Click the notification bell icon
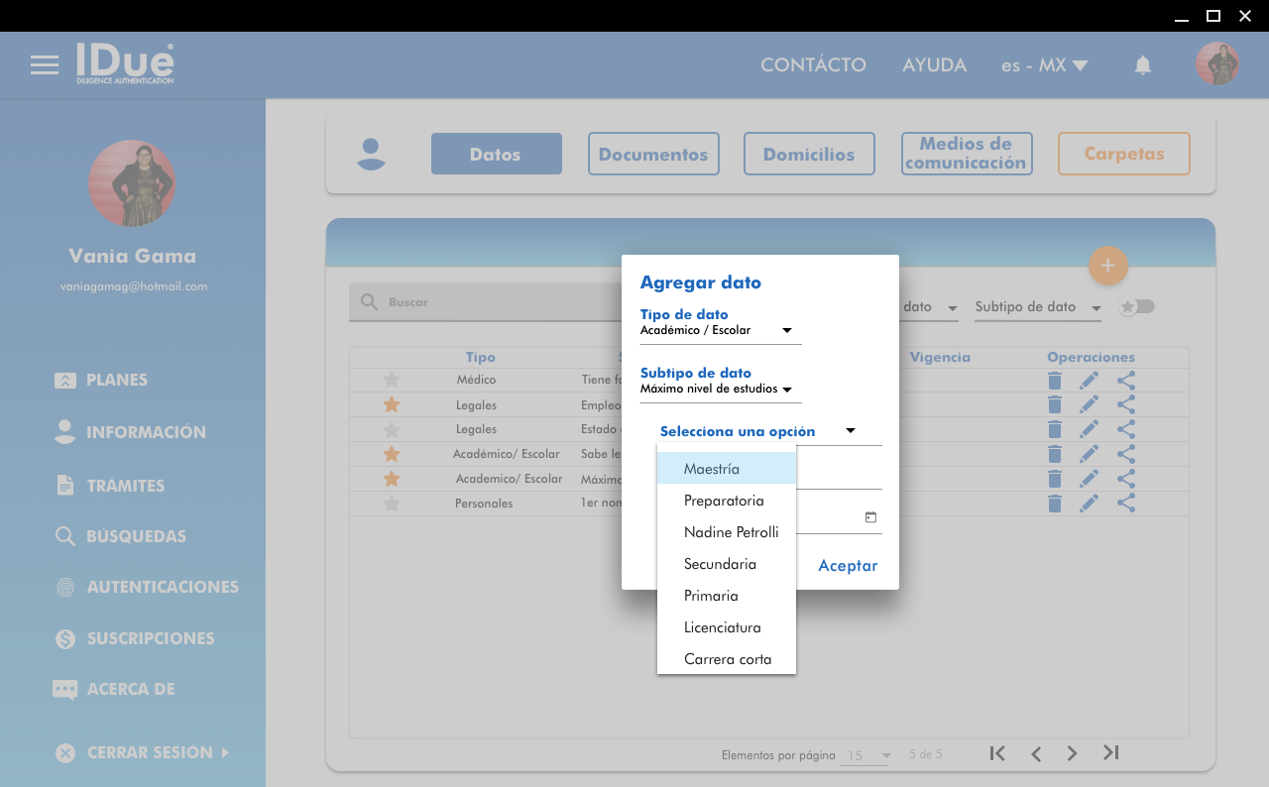 click(x=1142, y=65)
